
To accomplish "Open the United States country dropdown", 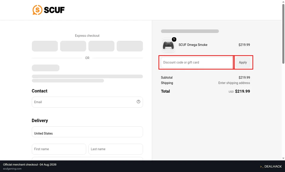I will (87, 132).
